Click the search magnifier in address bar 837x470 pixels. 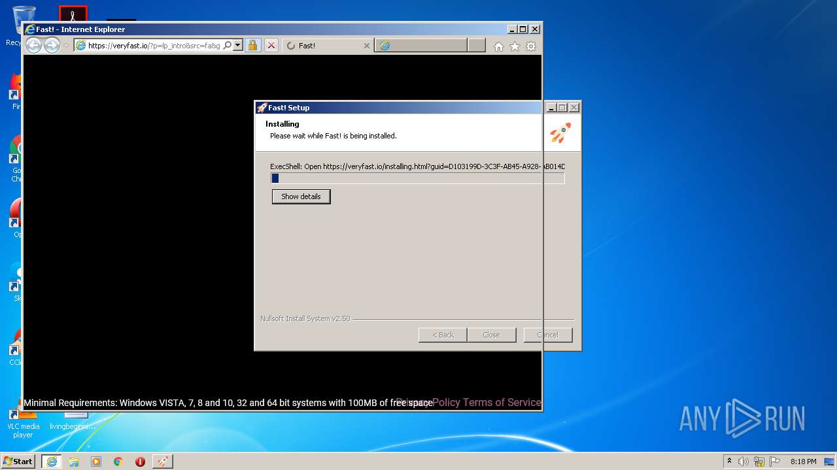(228, 46)
